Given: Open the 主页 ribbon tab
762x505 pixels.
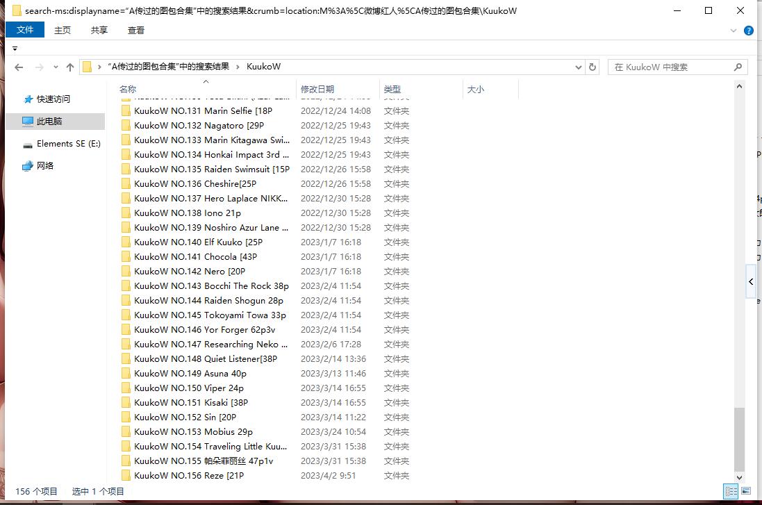Looking at the screenshot, I should 63,30.
